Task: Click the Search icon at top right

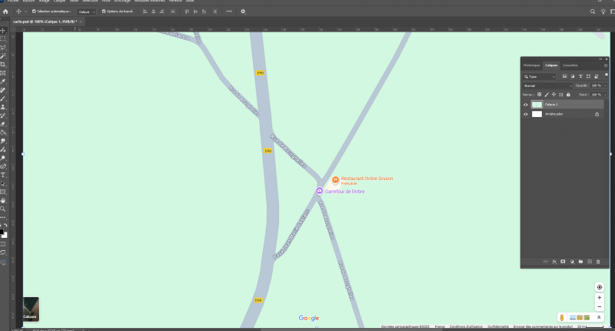Action: tap(593, 12)
